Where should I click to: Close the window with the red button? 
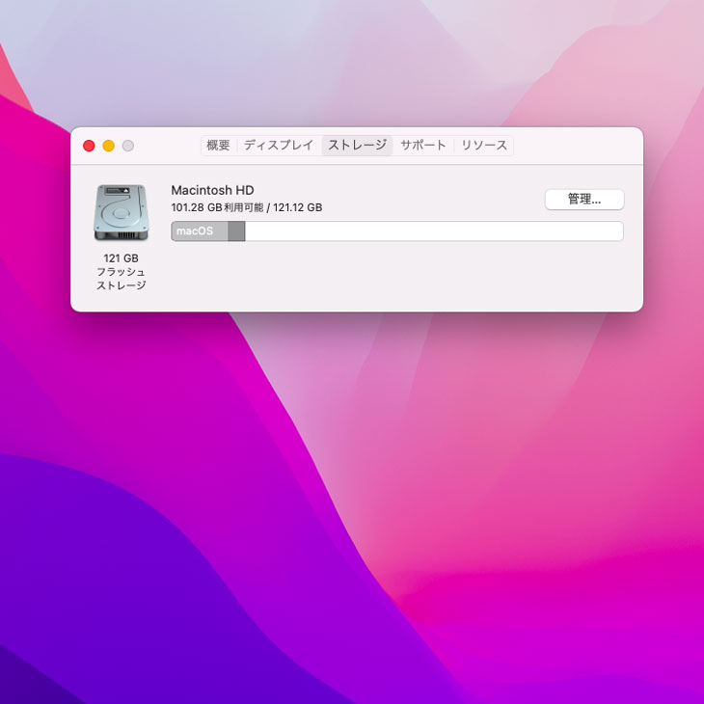pos(89,146)
